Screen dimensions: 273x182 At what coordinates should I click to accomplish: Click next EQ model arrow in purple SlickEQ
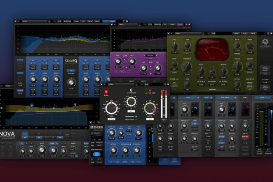[157, 55]
